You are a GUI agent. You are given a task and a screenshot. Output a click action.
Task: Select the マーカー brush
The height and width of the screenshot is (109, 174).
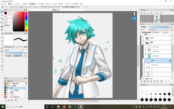pos(15,95)
